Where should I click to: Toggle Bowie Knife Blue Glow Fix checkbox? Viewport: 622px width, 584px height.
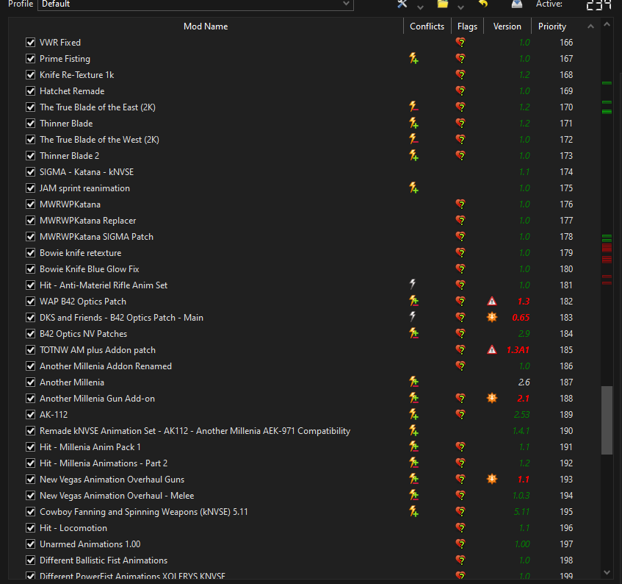pyautogui.click(x=31, y=269)
